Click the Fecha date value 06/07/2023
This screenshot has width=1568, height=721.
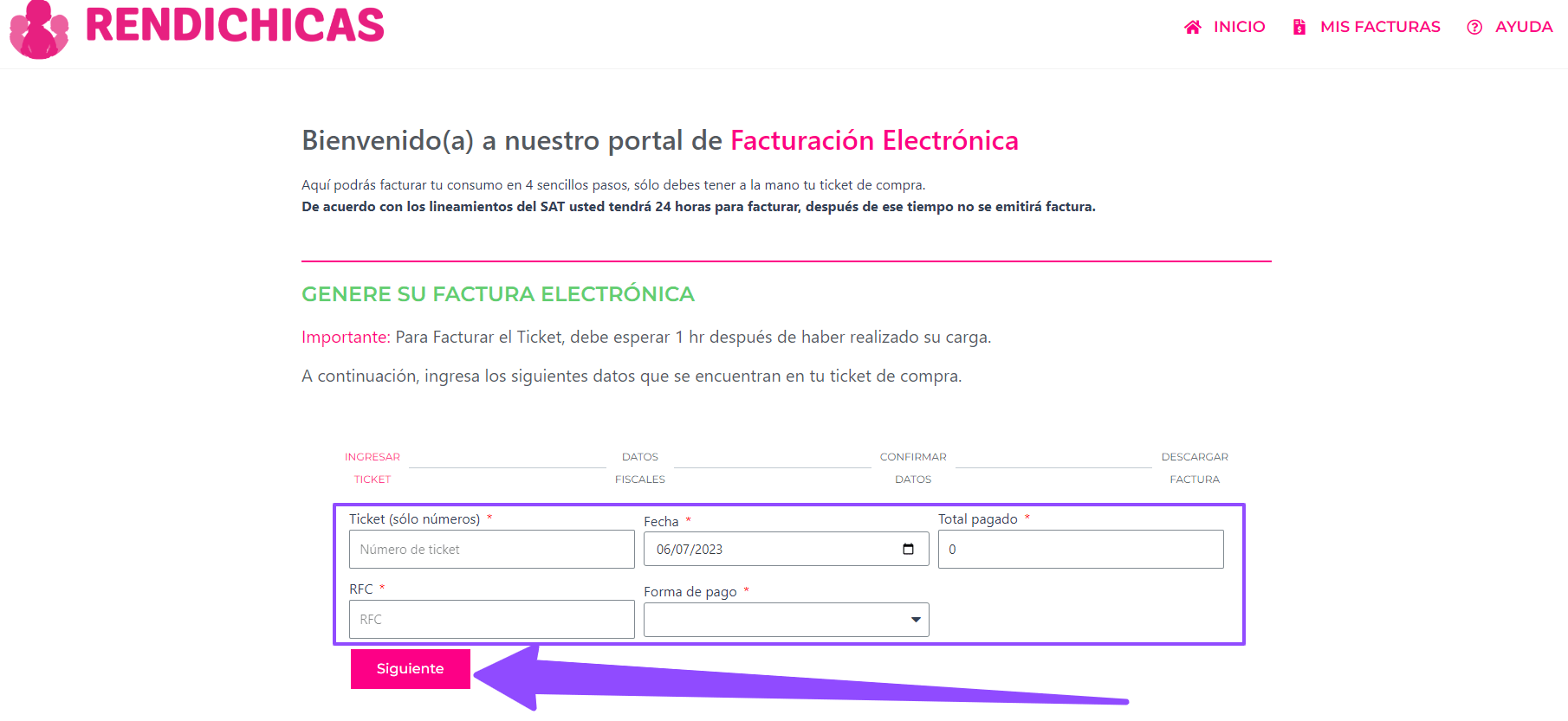690,550
